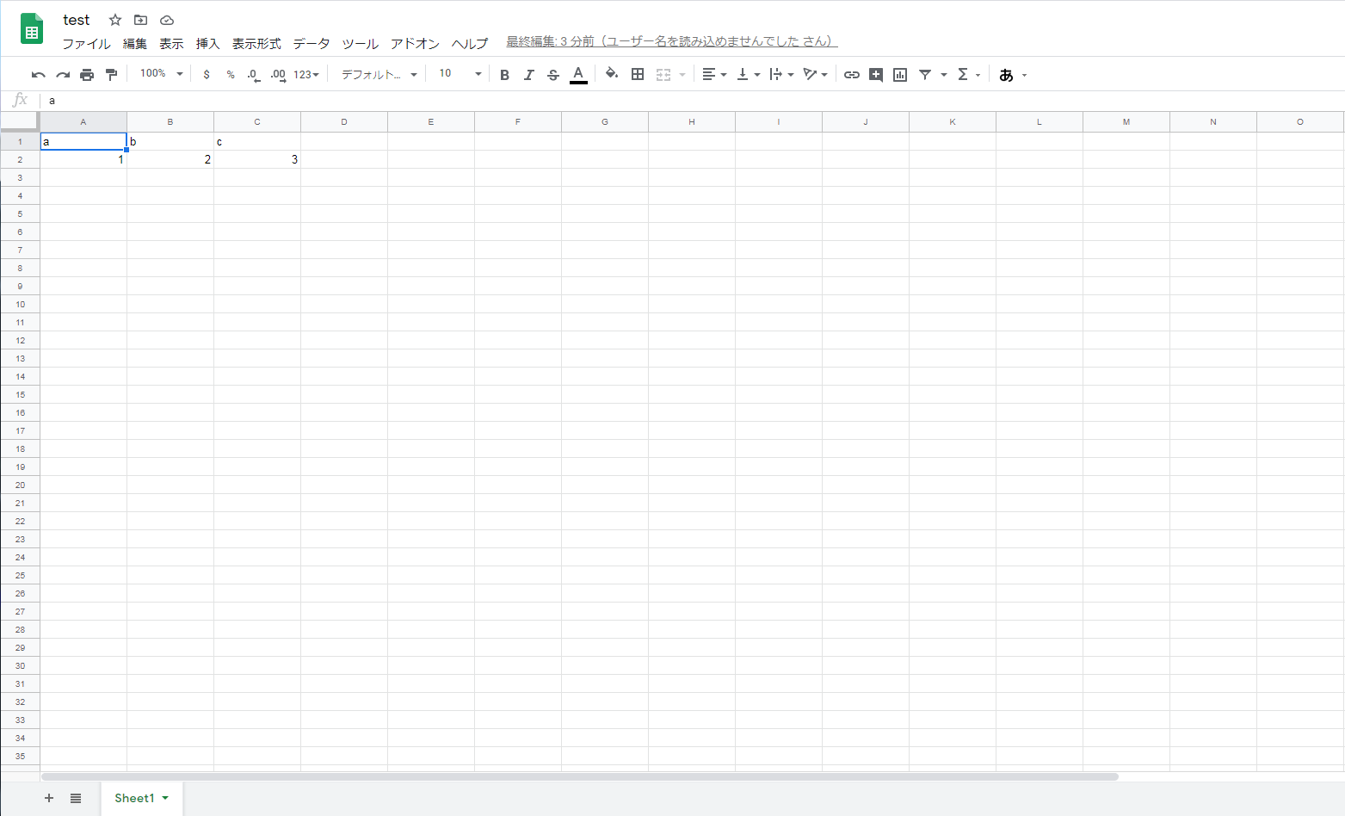Open the データ menu
The height and width of the screenshot is (816, 1345).
tap(311, 44)
